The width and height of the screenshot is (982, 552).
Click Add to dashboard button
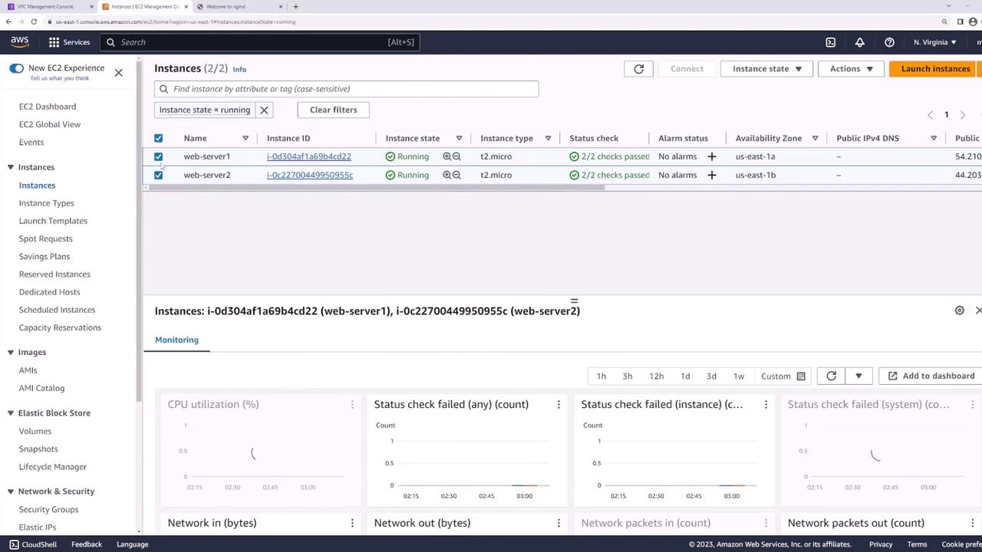(931, 376)
